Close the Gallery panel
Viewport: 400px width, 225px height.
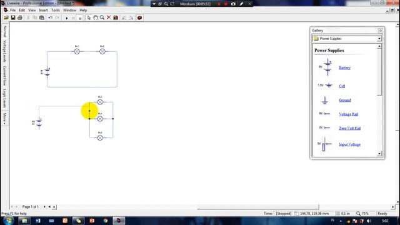[381, 31]
